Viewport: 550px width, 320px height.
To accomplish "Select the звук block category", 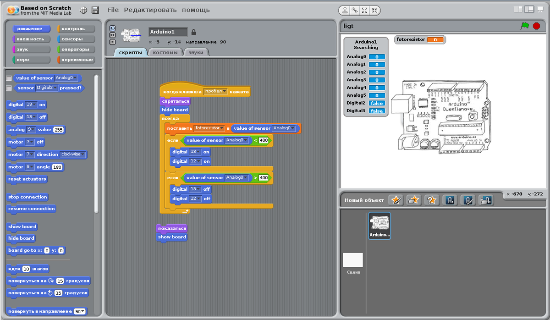I will click(x=31, y=49).
